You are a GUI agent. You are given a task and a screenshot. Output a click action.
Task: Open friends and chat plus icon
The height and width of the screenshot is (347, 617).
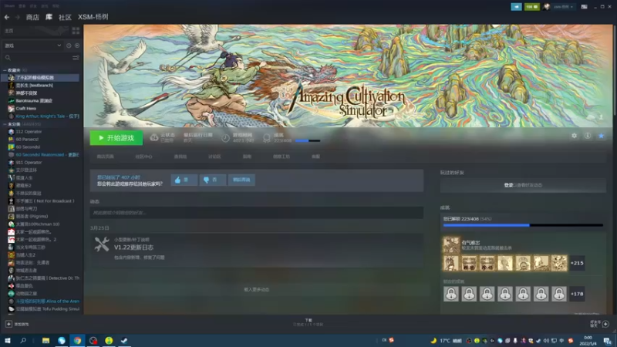pos(605,324)
